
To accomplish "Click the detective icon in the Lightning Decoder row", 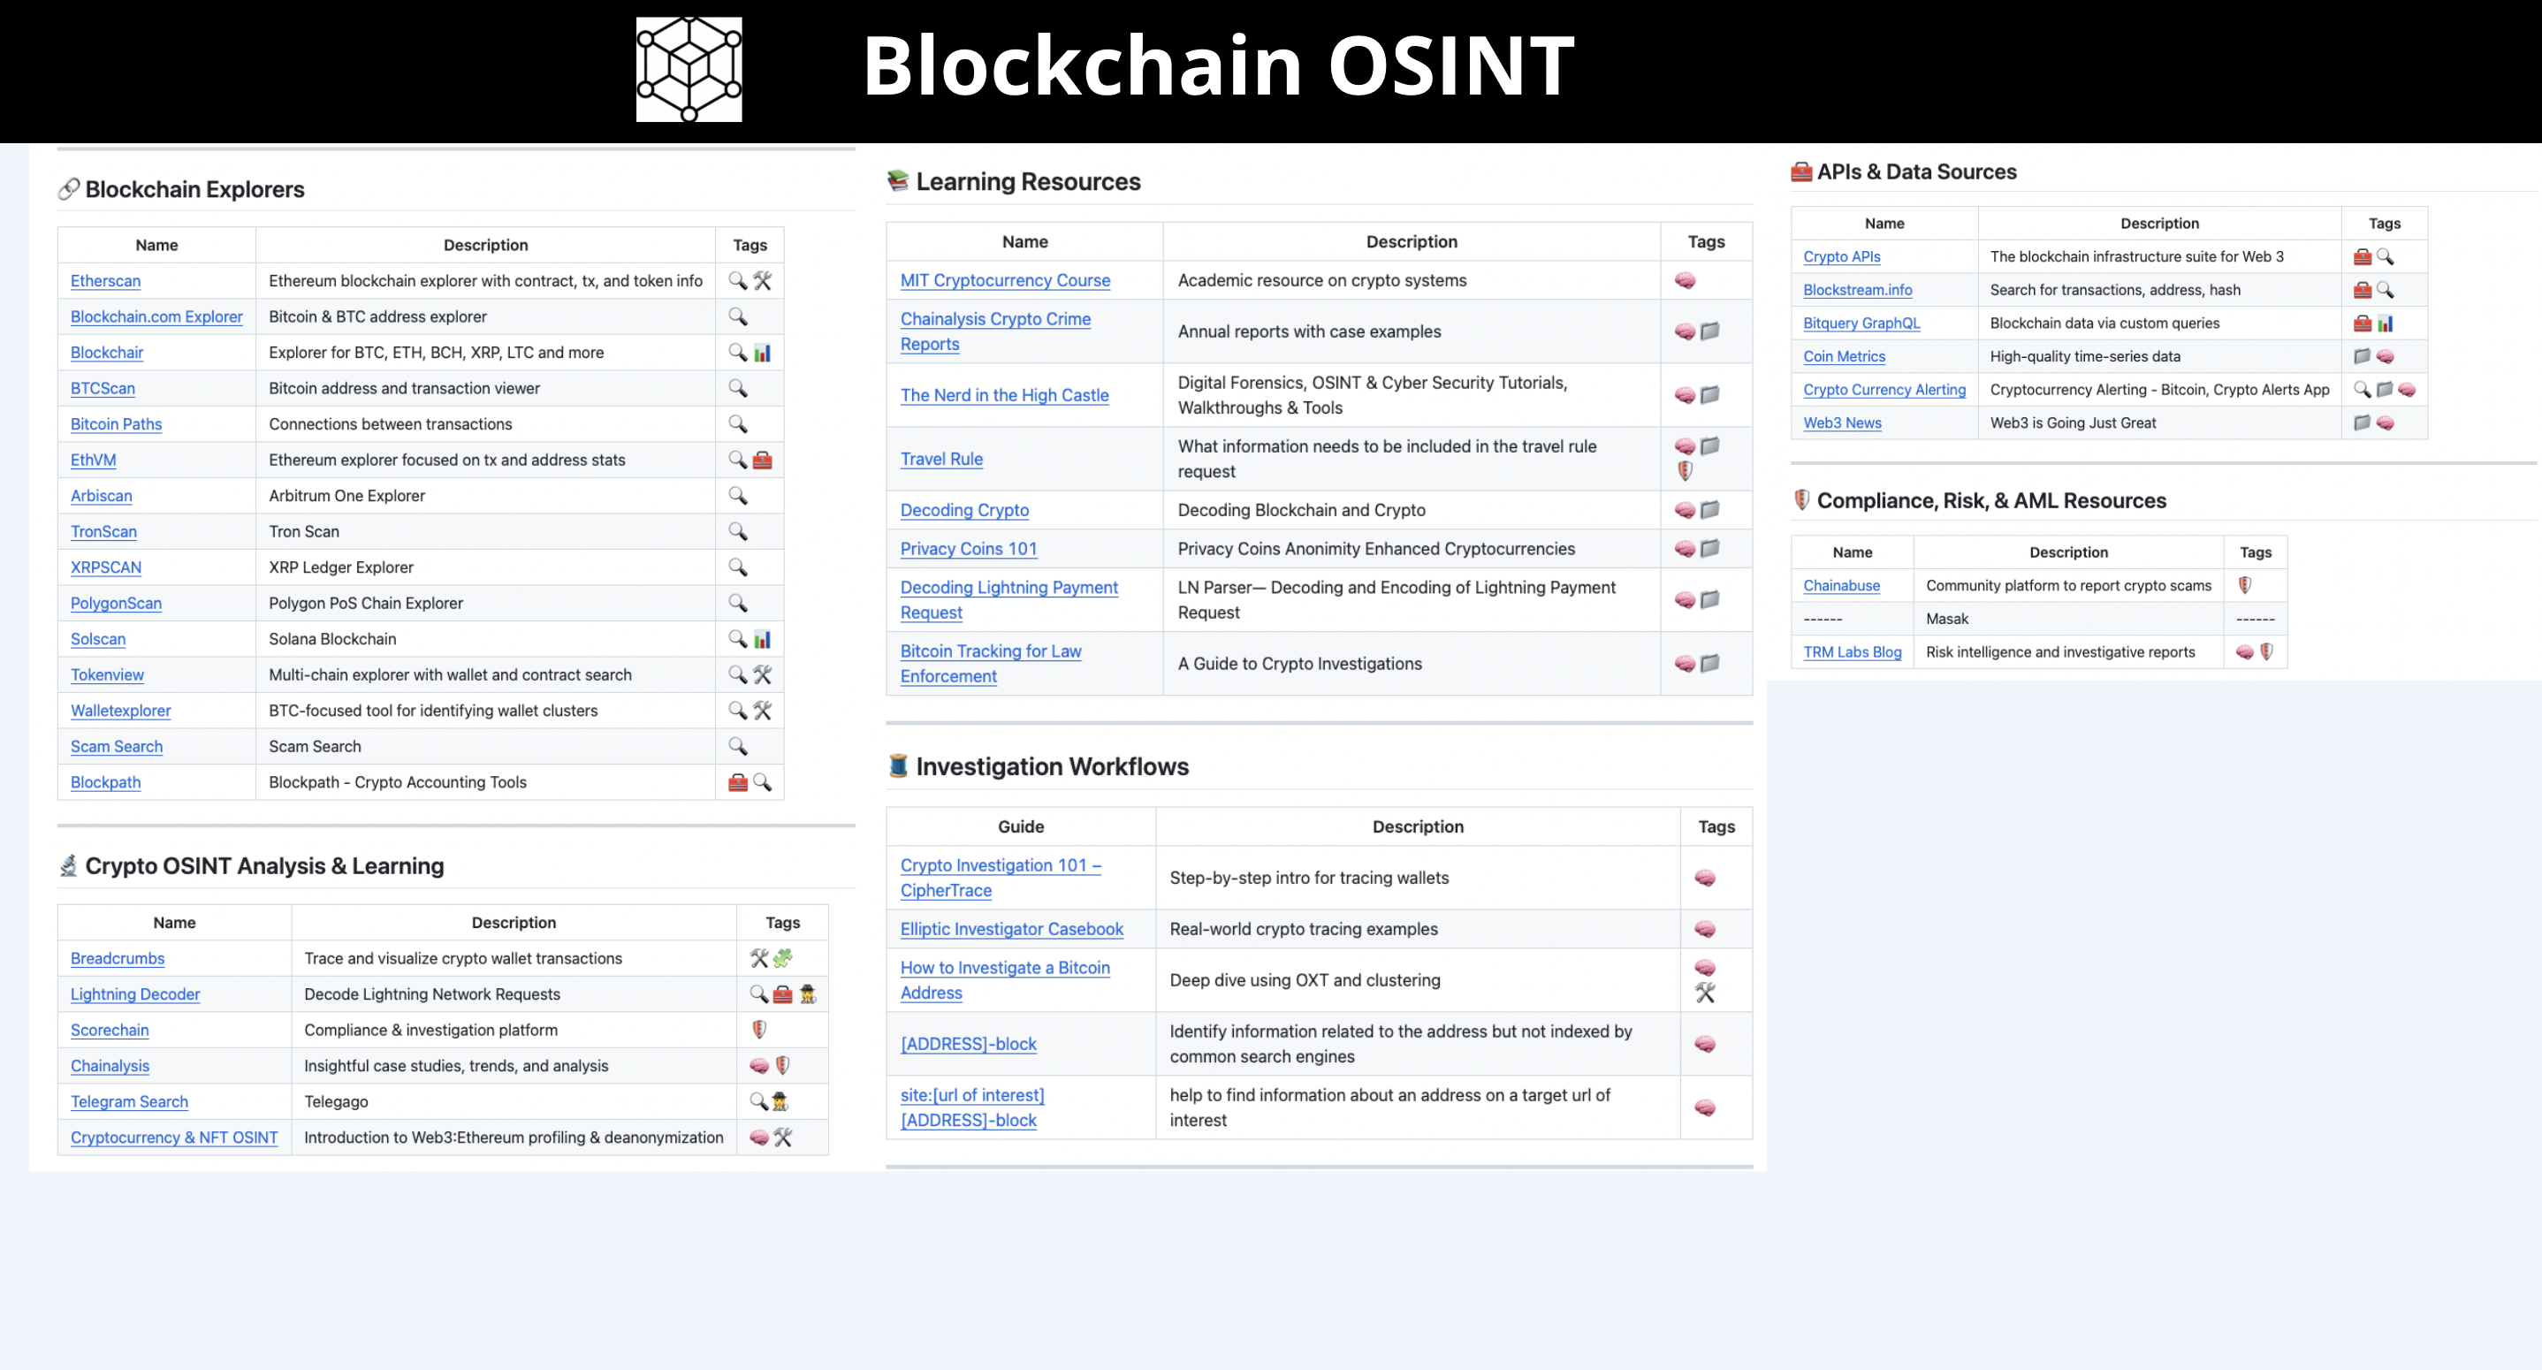I will tap(808, 994).
